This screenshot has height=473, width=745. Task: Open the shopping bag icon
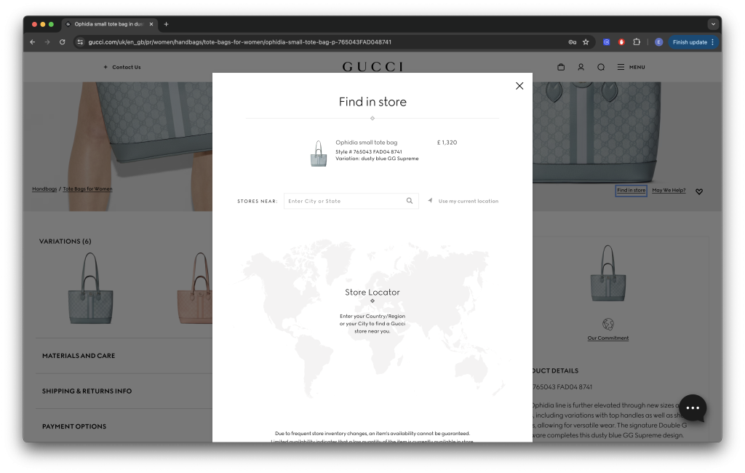point(561,67)
